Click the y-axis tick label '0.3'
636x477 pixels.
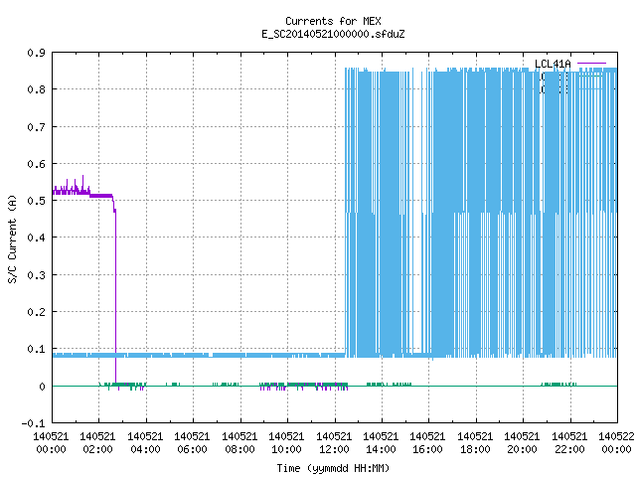(x=37, y=275)
